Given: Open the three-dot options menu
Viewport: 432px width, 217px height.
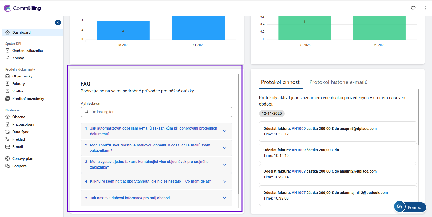Looking at the screenshot, I should click(x=425, y=8).
